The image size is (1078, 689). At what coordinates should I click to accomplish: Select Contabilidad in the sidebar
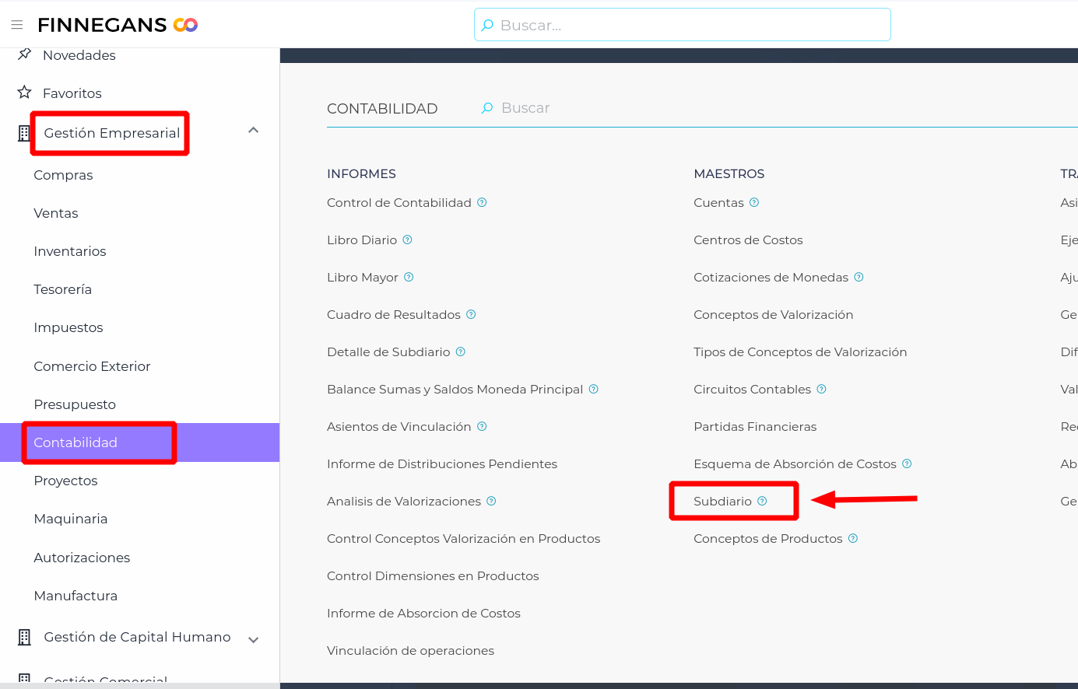pyautogui.click(x=75, y=442)
